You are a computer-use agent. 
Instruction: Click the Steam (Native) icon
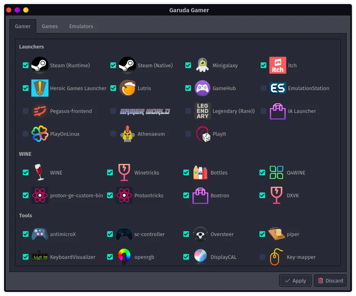pos(127,65)
